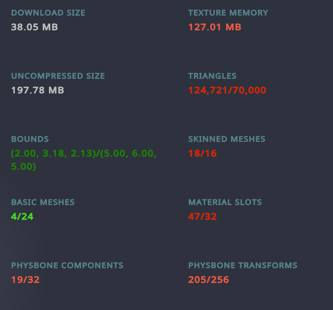
Task: Click the Download Size label
Action: [48, 13]
